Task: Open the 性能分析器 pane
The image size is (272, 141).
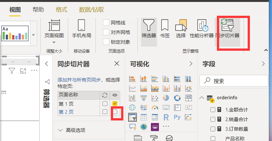Action: coord(202,29)
